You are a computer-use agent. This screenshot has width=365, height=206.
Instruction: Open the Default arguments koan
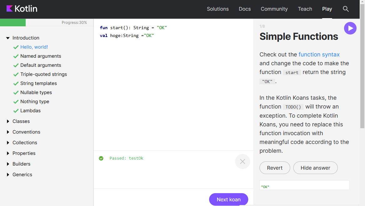point(41,65)
